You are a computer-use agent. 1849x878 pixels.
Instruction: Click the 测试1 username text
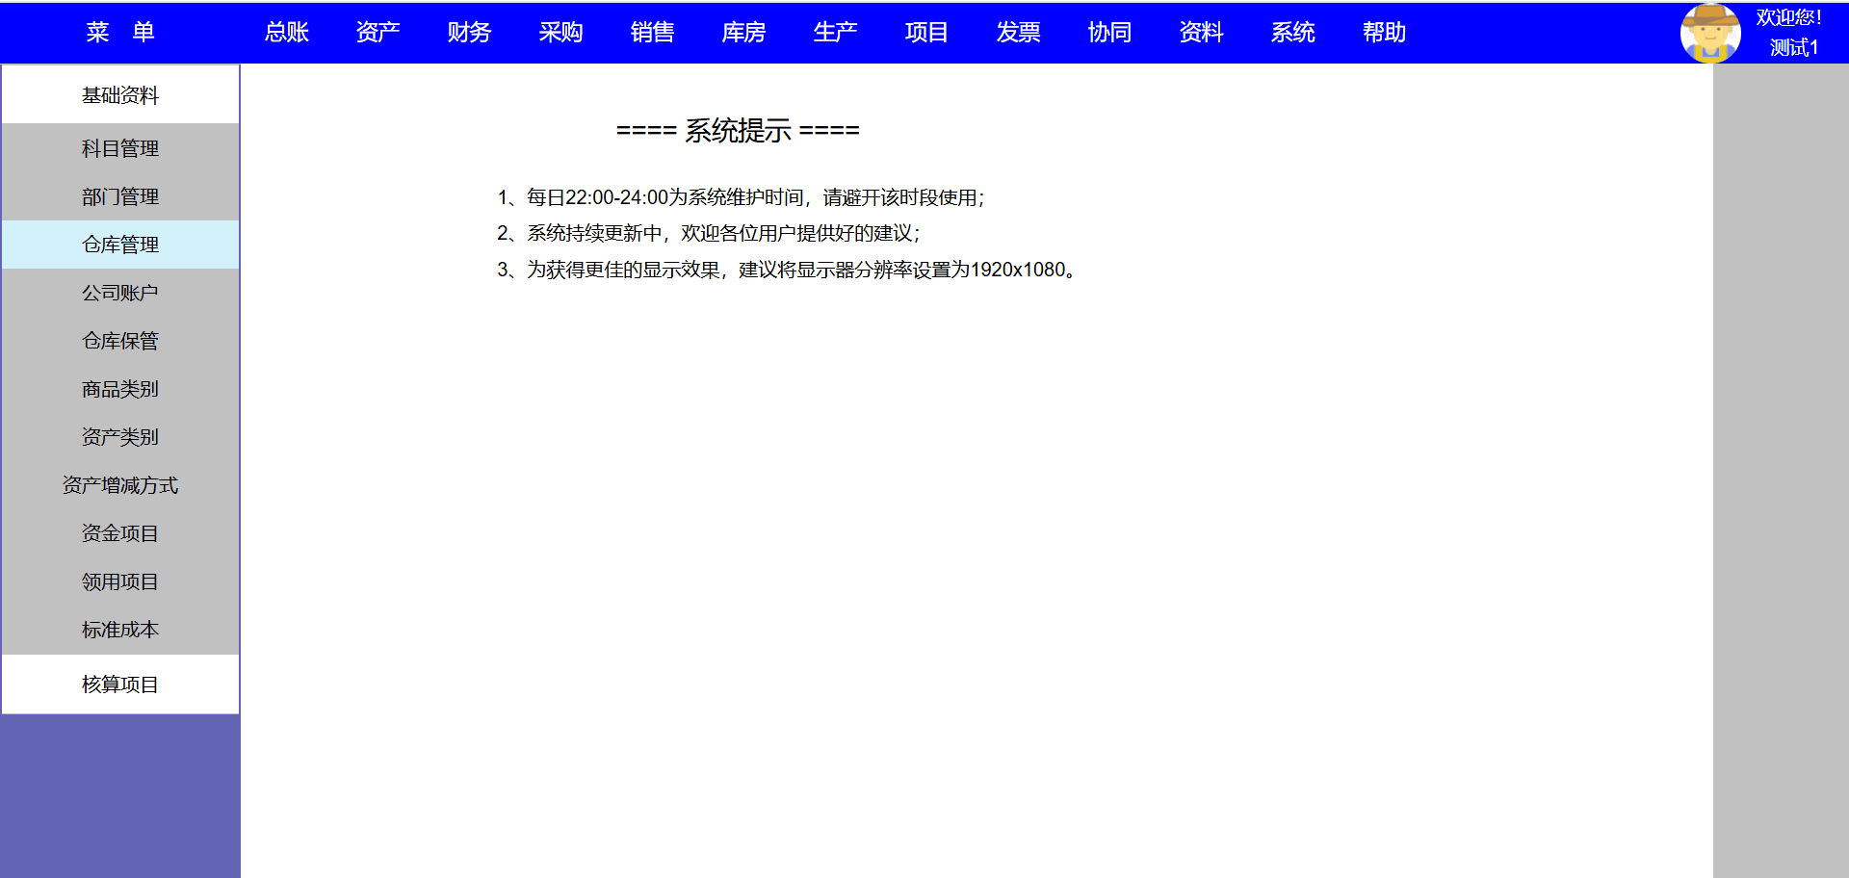(1793, 47)
